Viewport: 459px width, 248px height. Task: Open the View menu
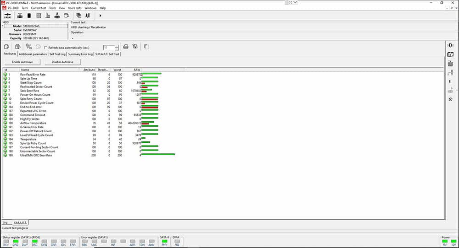coord(62,8)
